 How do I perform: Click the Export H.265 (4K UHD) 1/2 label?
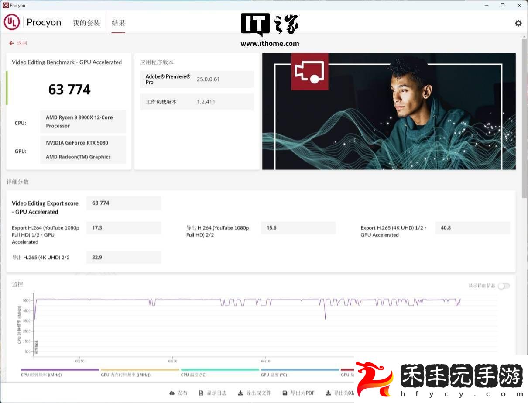(x=393, y=231)
